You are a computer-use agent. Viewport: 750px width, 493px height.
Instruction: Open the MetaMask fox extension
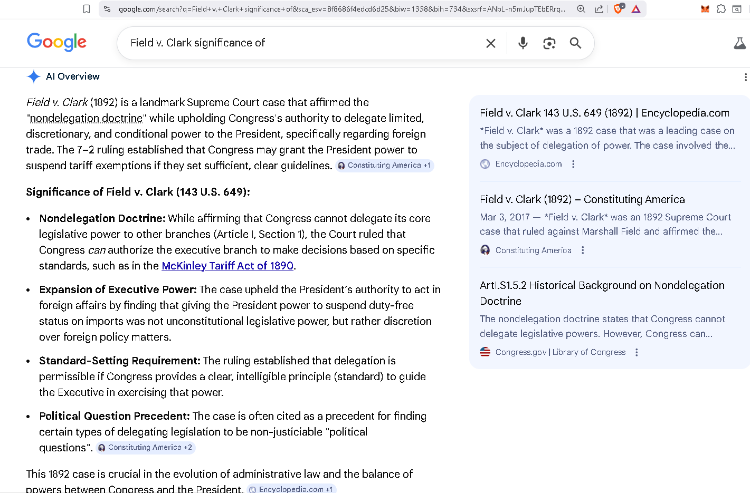pyautogui.click(x=705, y=9)
